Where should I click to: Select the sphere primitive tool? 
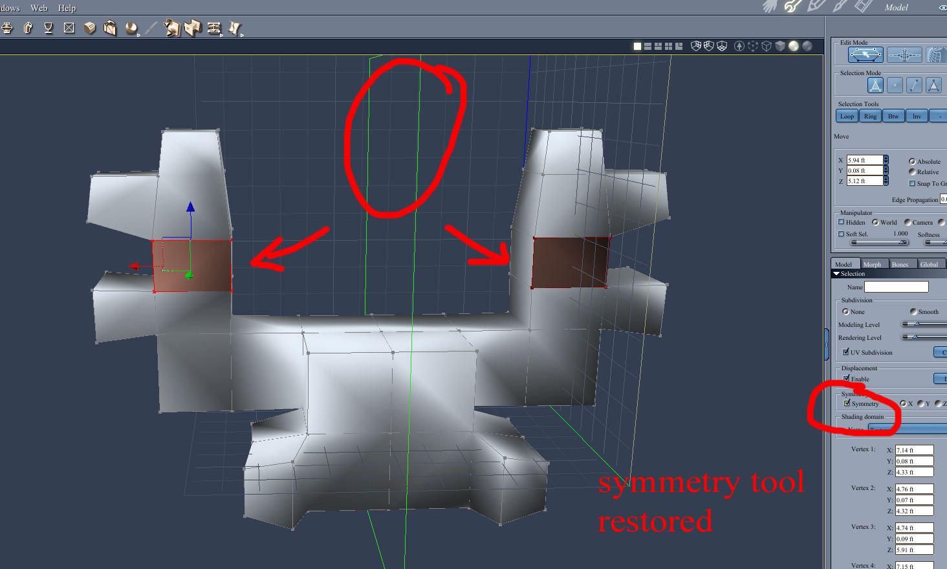coord(131,28)
